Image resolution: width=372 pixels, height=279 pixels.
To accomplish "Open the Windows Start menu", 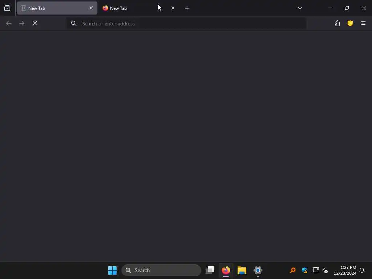I will (113, 270).
